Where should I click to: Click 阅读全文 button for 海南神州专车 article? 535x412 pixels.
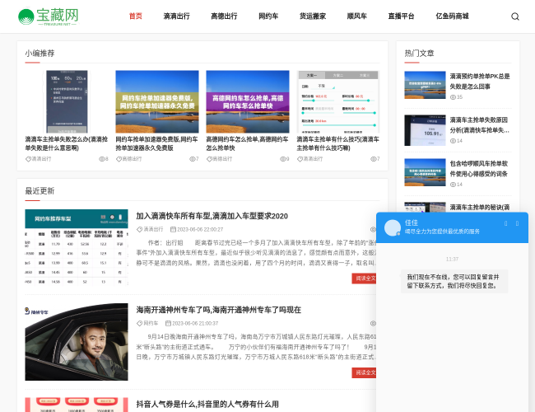tap(364, 372)
